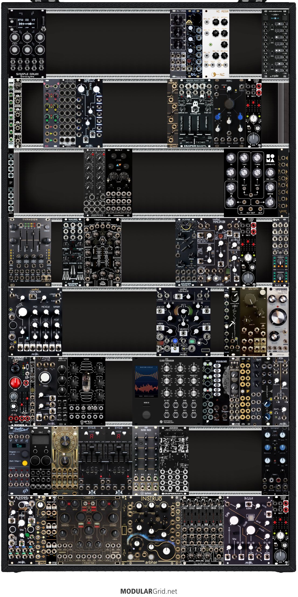Open the AI008 Matrix Mixer module
Screen dimensions: 298x597
146,460
